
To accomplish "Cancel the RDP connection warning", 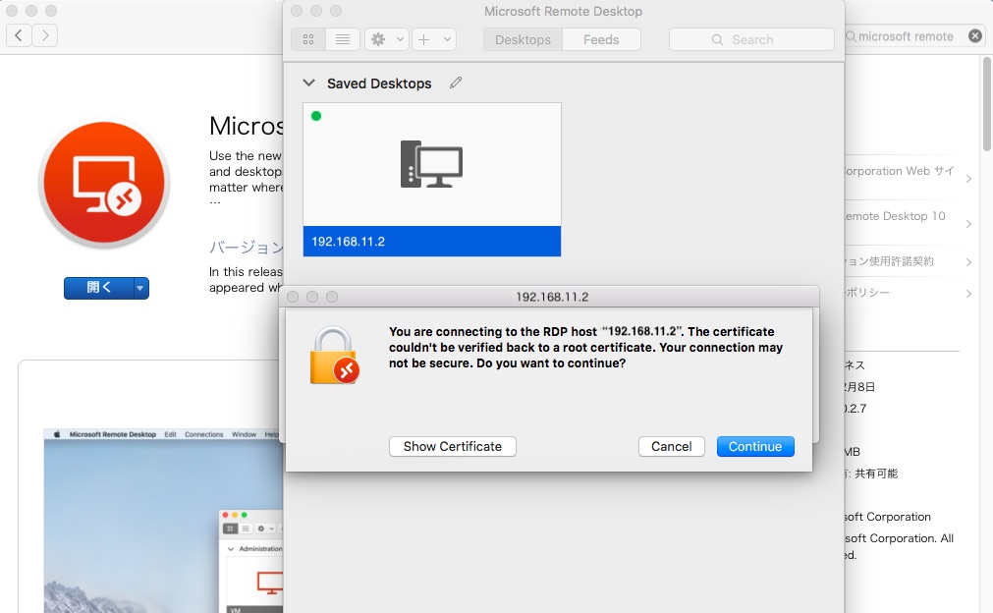I will [x=671, y=446].
